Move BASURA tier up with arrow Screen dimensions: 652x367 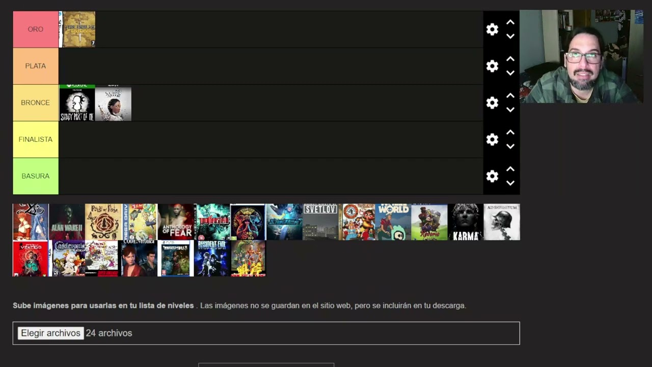point(510,169)
